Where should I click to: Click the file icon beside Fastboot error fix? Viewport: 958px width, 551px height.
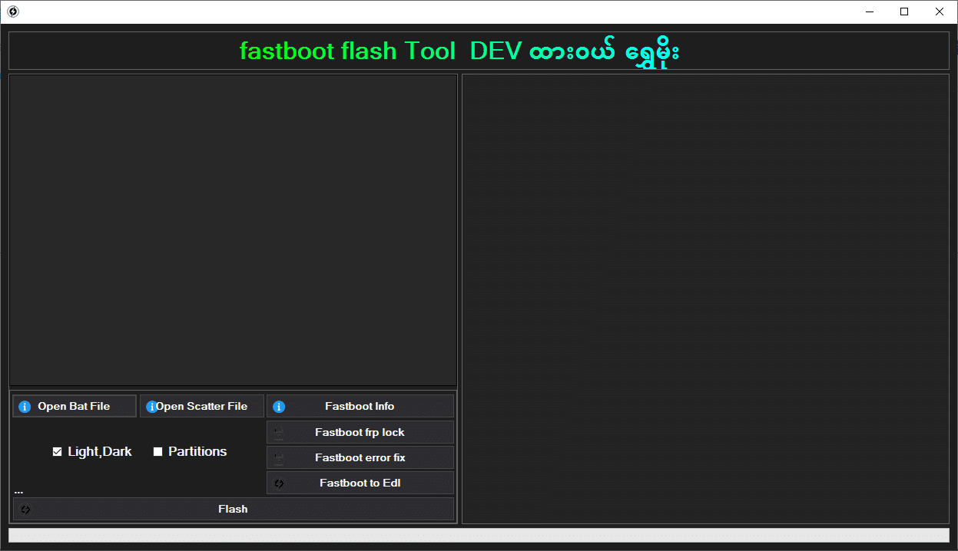(x=279, y=458)
